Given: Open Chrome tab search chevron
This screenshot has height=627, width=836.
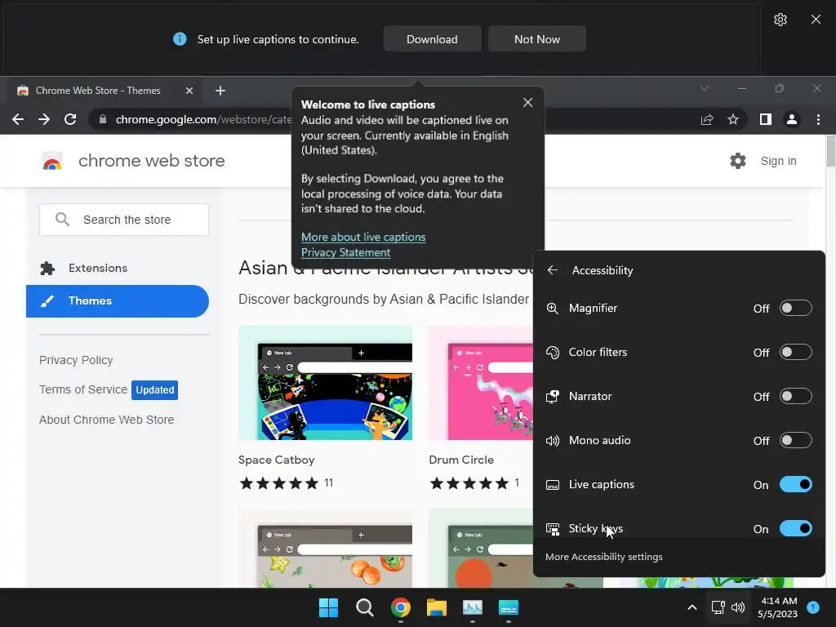Looking at the screenshot, I should pyautogui.click(x=705, y=88).
